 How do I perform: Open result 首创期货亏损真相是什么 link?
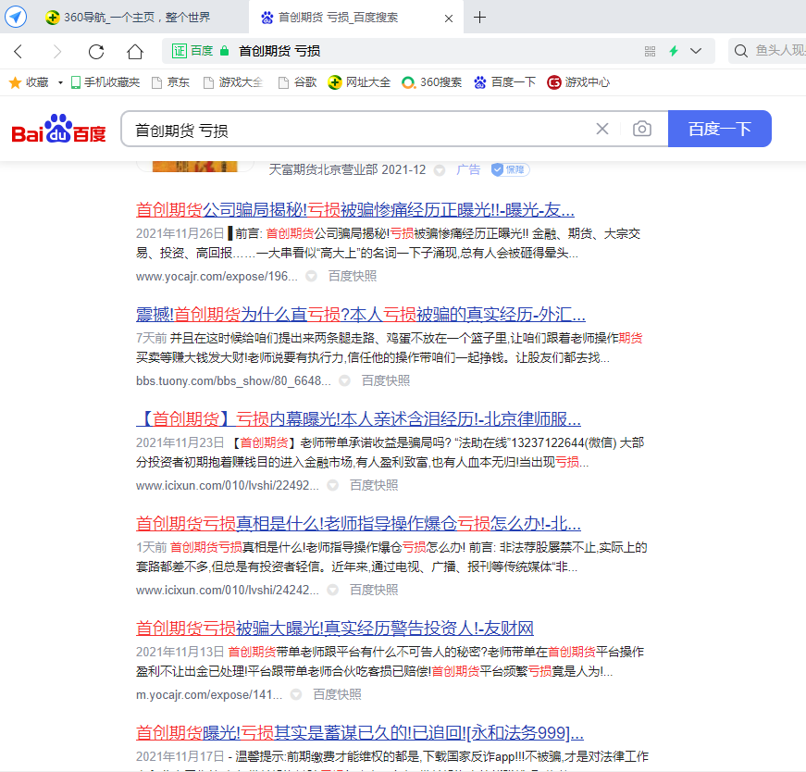[x=358, y=524]
